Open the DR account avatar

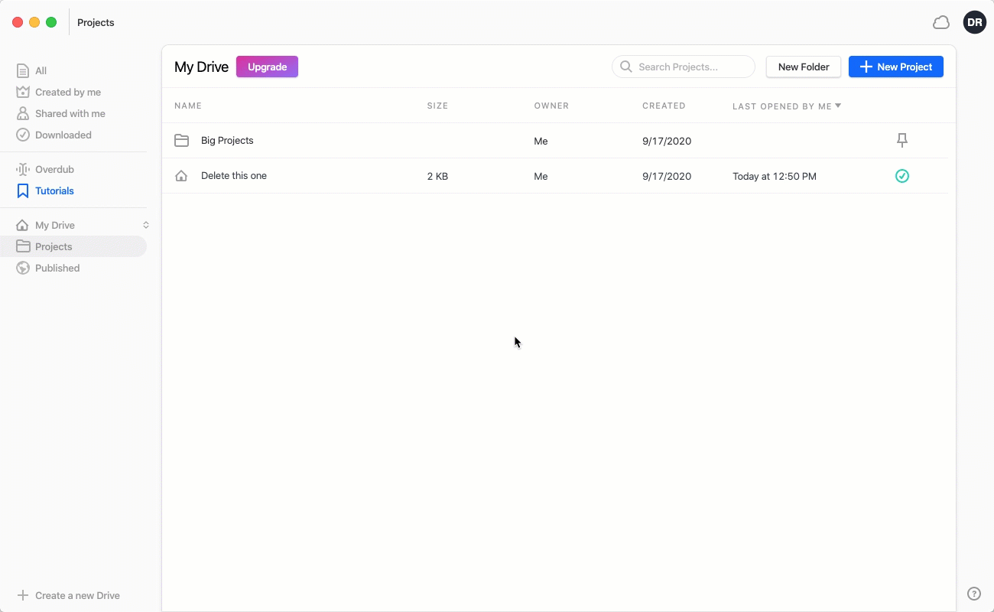pyautogui.click(x=974, y=22)
